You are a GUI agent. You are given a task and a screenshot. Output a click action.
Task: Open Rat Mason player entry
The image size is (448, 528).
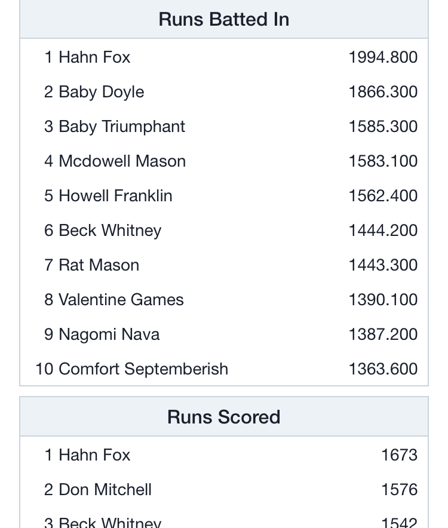pyautogui.click(x=99, y=265)
